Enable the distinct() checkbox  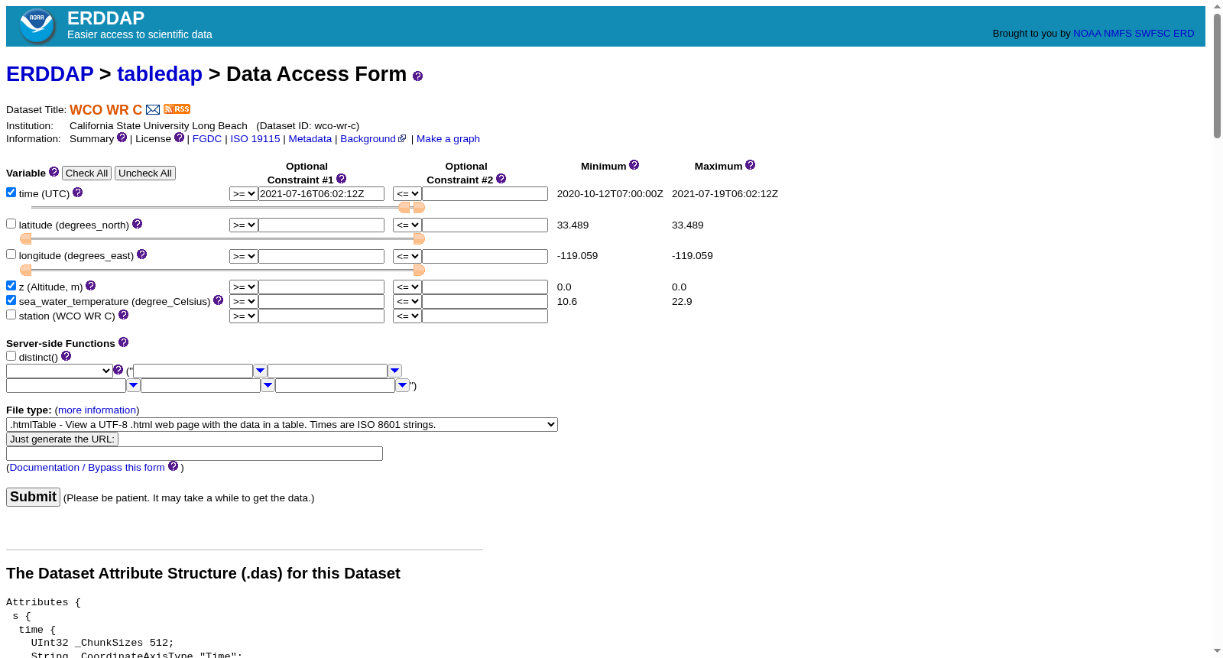coord(11,356)
